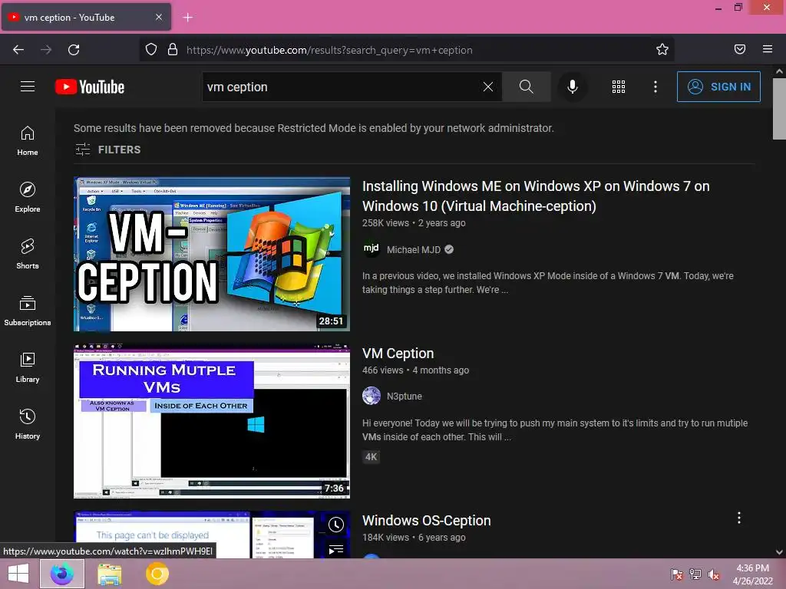Visit the N3ptune channel name
Viewport: 786px width, 589px height.
point(404,397)
